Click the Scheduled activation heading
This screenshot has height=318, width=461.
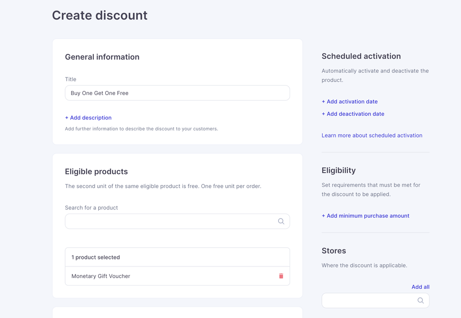tap(361, 56)
